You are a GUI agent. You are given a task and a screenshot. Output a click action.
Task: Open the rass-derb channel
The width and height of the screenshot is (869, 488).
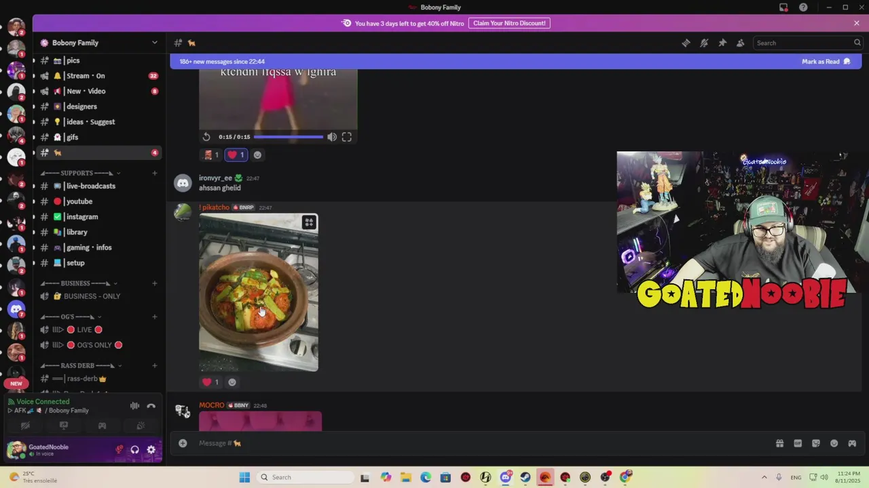[x=98, y=379]
